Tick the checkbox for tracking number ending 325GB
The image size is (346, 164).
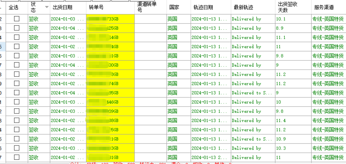click(x=17, y=28)
